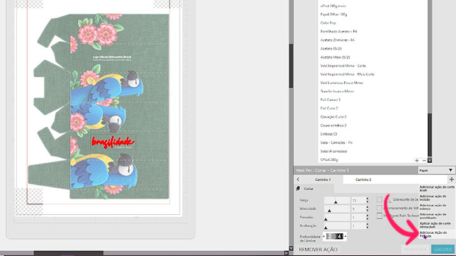Decrease blade depth with left arrow

324,236
